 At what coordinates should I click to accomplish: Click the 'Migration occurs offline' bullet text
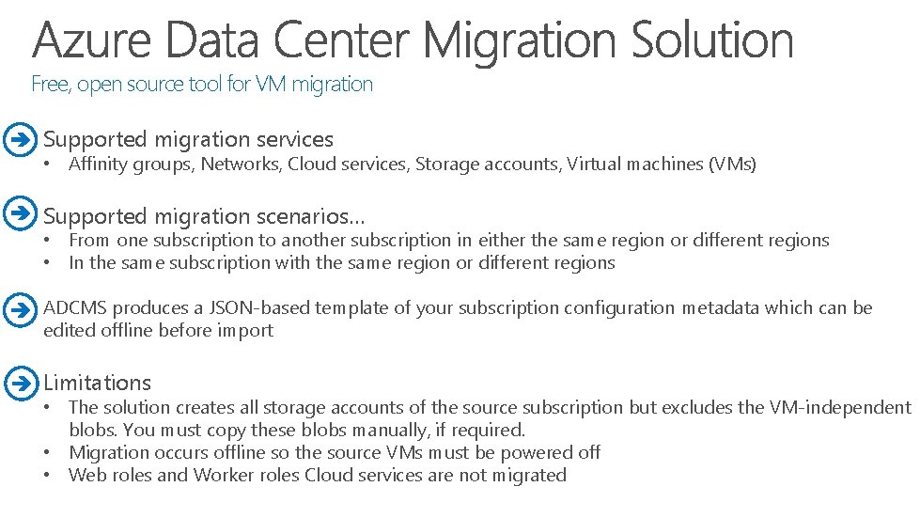(x=334, y=452)
